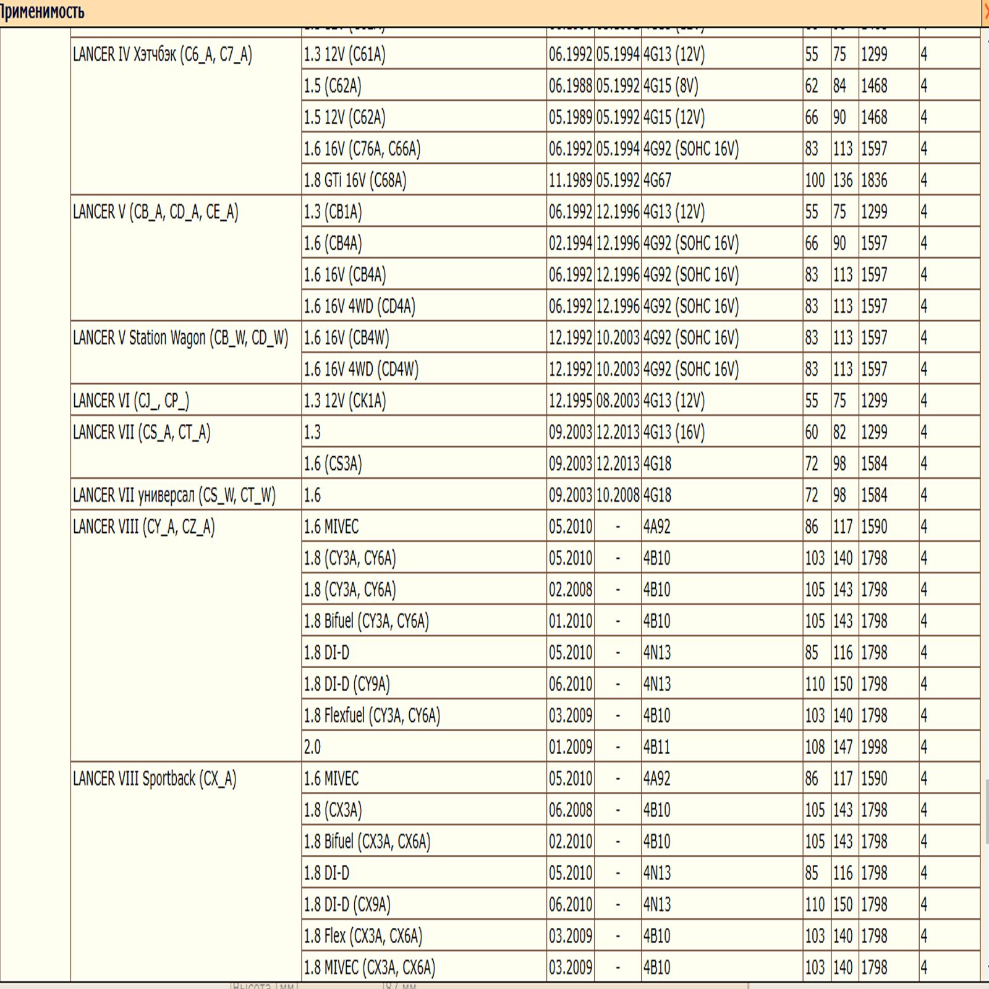Image resolution: width=989 pixels, height=989 pixels.
Task: Select the LANCER V (CB_A, CD_A, CE_A) cell
Action: click(156, 212)
